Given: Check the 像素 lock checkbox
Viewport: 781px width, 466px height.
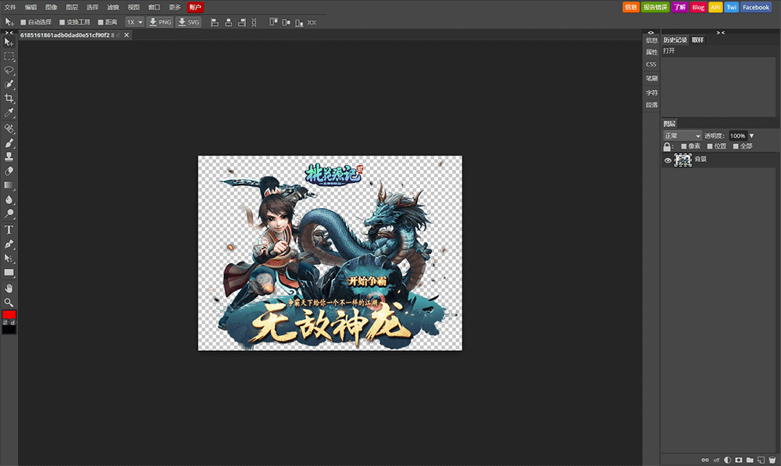Looking at the screenshot, I should pyautogui.click(x=684, y=146).
